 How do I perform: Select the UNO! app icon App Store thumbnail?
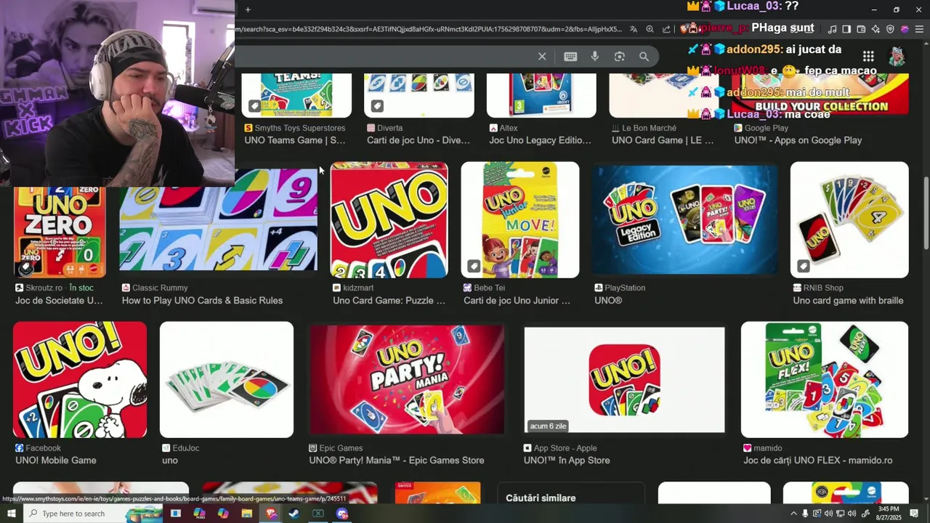coord(624,379)
